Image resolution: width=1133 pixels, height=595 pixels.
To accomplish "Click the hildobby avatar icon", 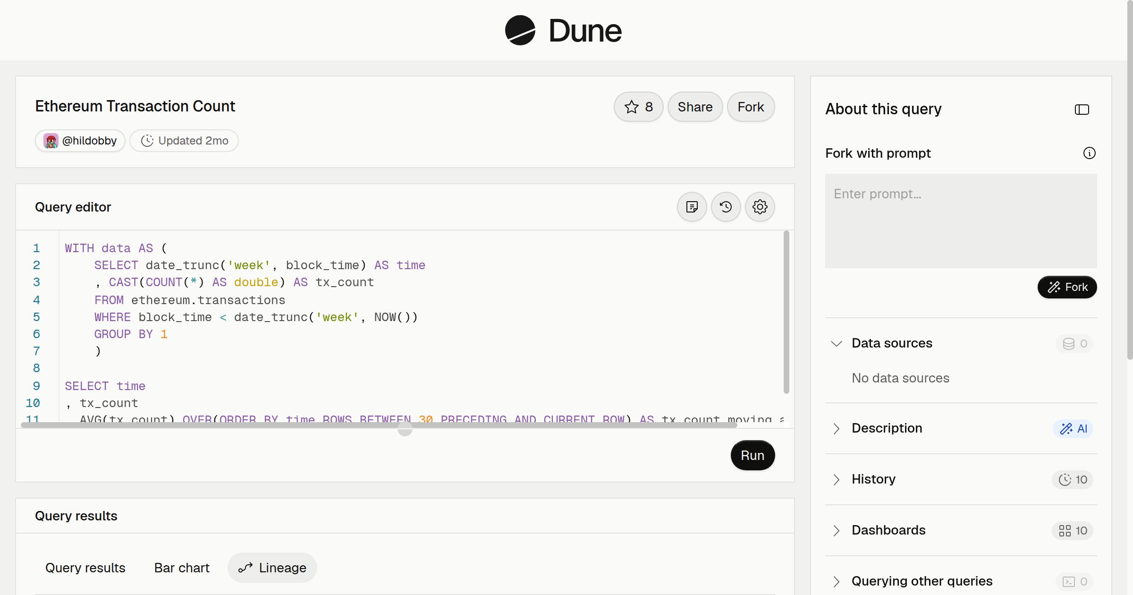I will (51, 141).
